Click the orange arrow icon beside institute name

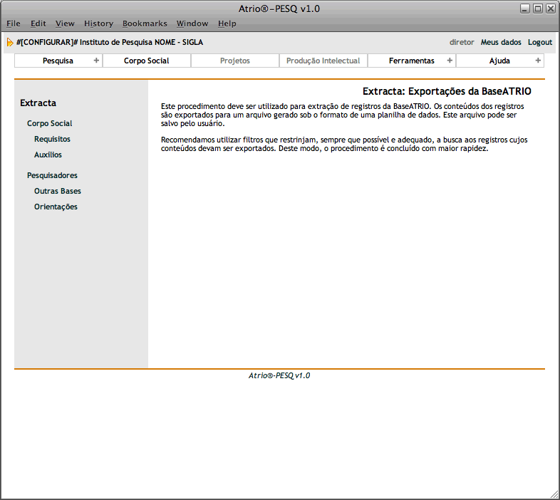coord(10,42)
